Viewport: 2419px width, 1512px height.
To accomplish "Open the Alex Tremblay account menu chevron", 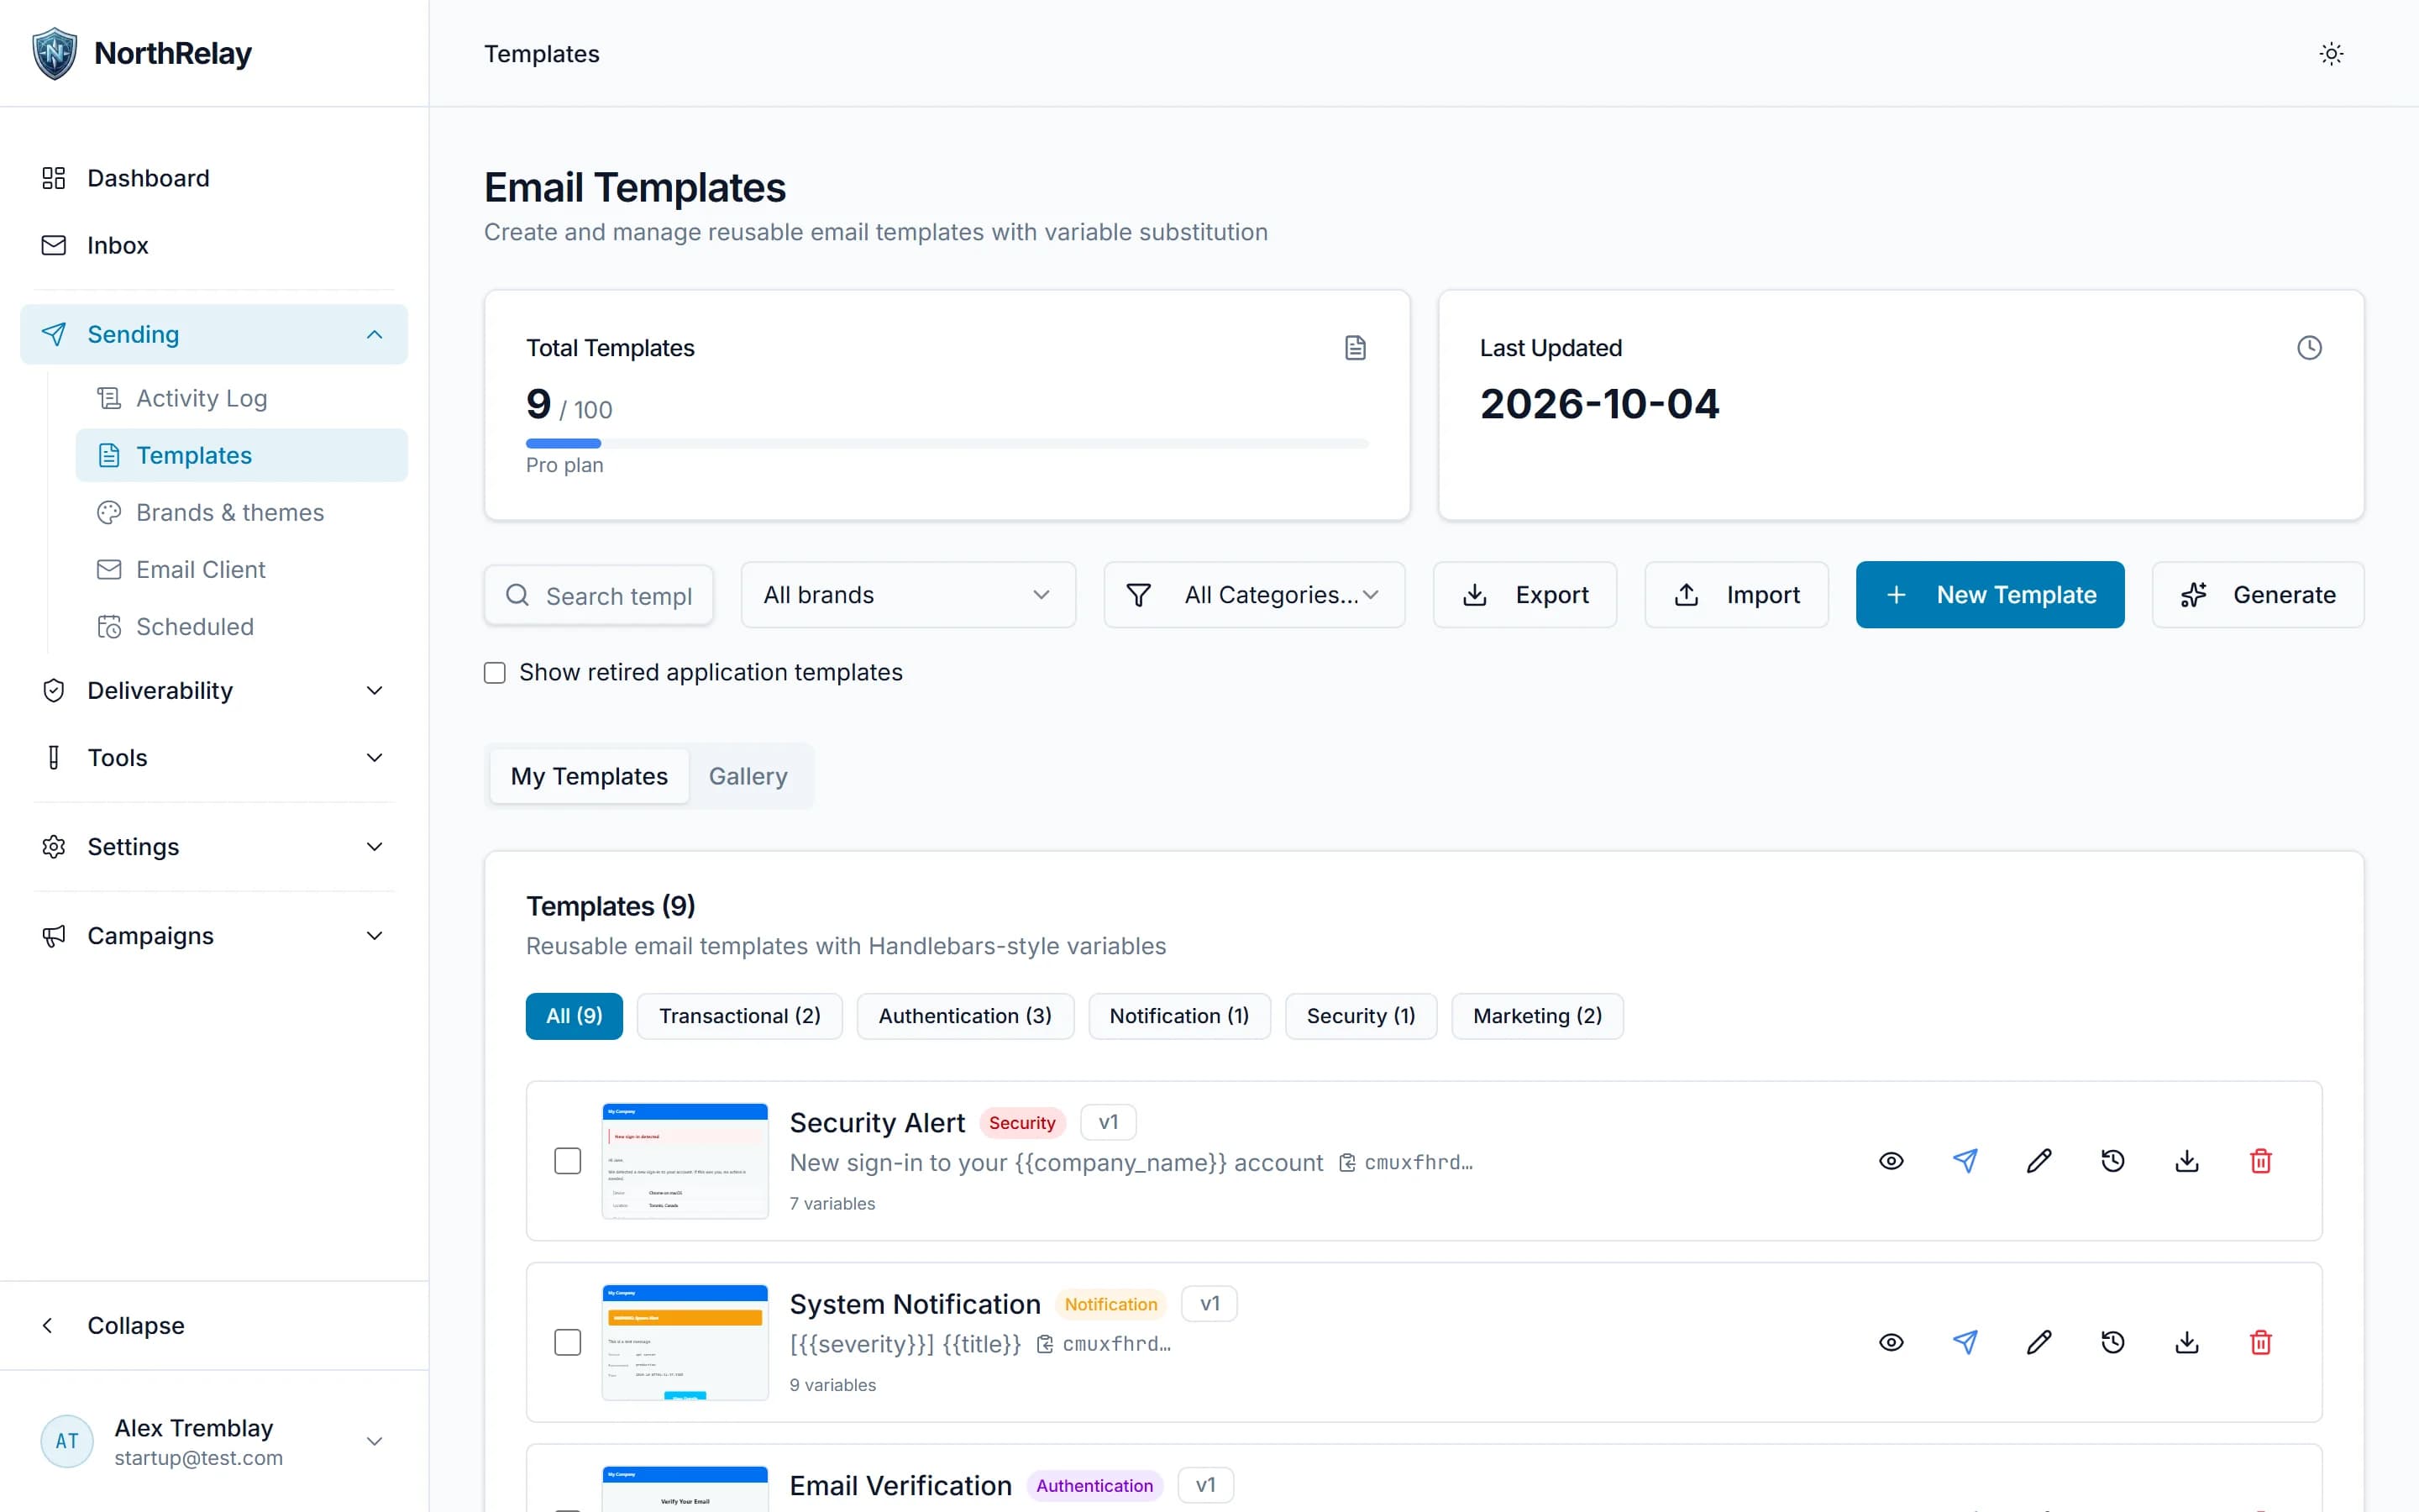I will [375, 1441].
